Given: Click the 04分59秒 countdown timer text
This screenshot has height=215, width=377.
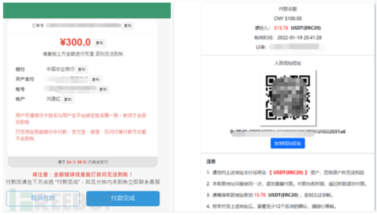Looking at the screenshot, I should click(76, 162).
